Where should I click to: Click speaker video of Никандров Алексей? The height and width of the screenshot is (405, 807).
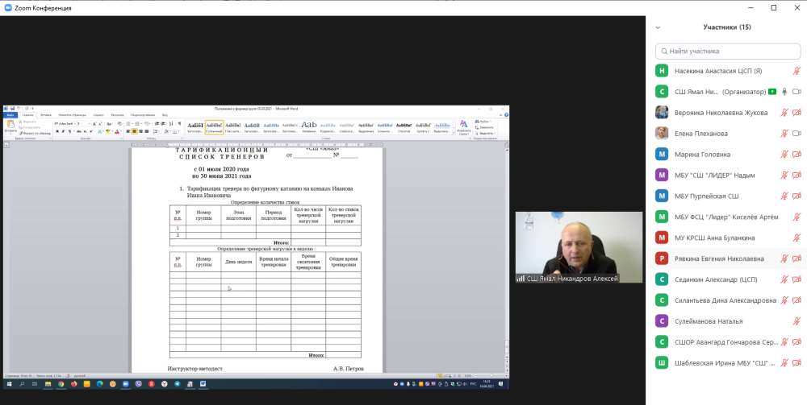click(579, 247)
